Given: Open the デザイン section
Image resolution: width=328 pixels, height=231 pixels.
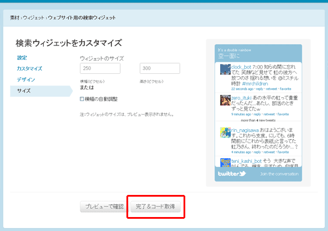Looking at the screenshot, I should 26,80.
